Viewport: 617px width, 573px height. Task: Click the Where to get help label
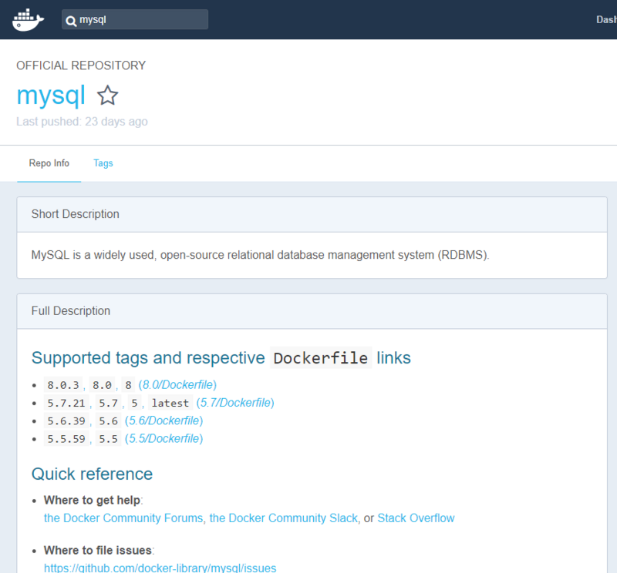click(92, 500)
